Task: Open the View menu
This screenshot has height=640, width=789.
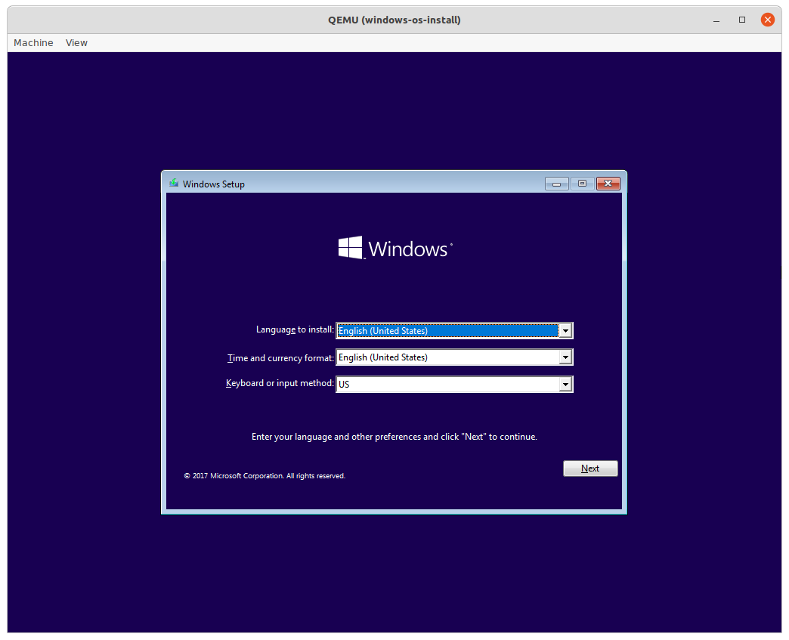Action: (x=76, y=42)
